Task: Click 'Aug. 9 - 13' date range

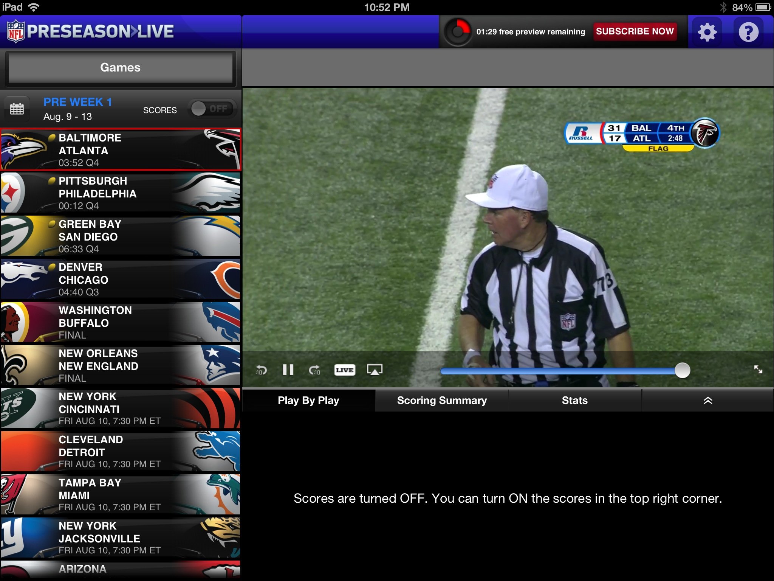Action: click(x=68, y=117)
